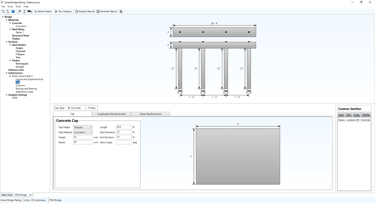Click the Skew Angle input field

click(x=124, y=142)
